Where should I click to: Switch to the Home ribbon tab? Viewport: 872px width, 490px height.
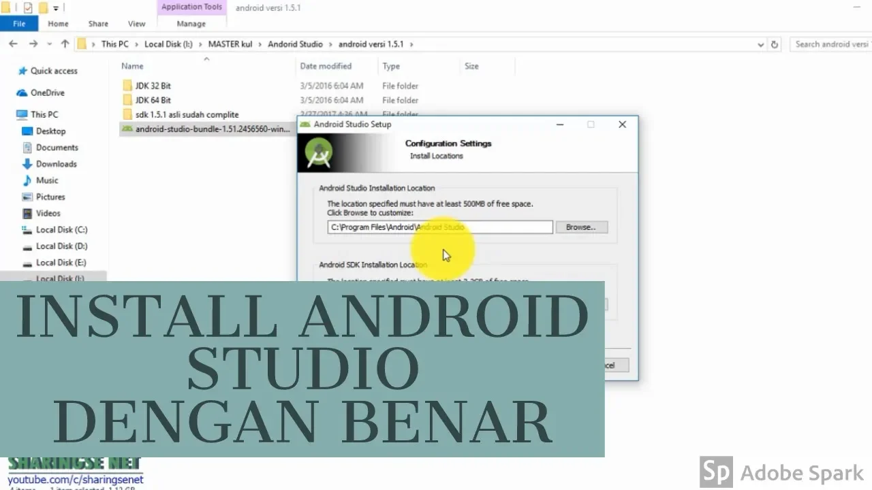[58, 24]
